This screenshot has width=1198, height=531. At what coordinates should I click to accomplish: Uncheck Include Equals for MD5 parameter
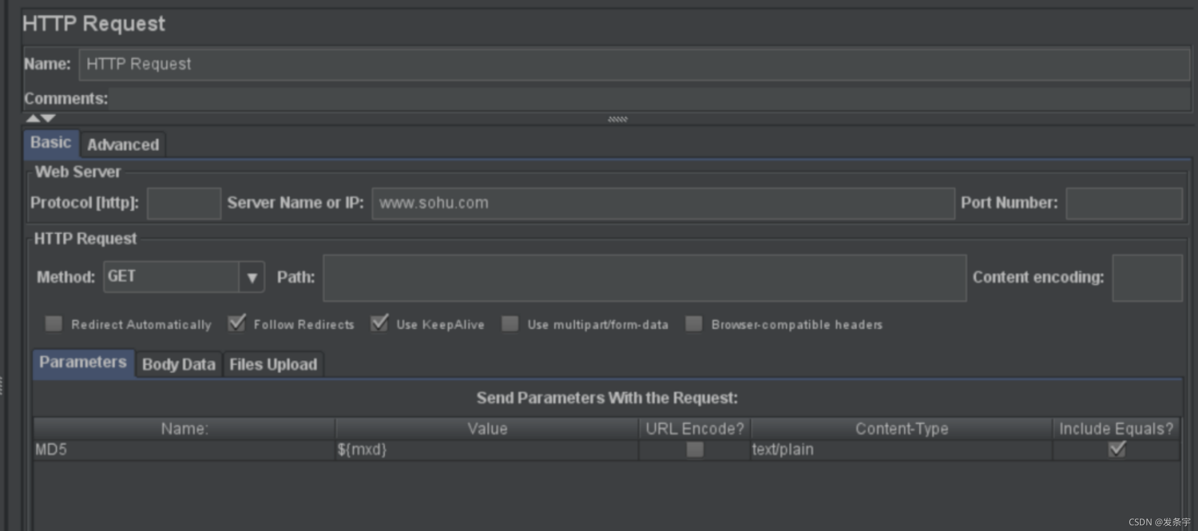1116,450
